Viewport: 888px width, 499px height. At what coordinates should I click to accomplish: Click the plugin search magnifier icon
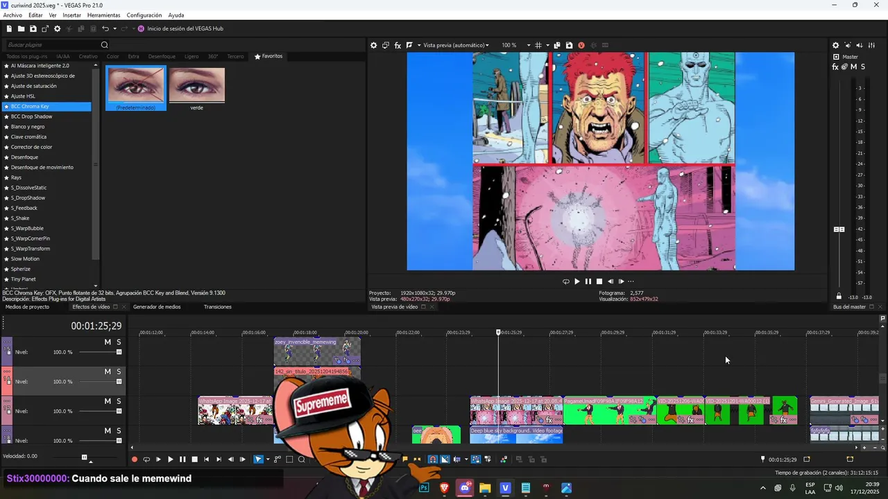(x=105, y=45)
